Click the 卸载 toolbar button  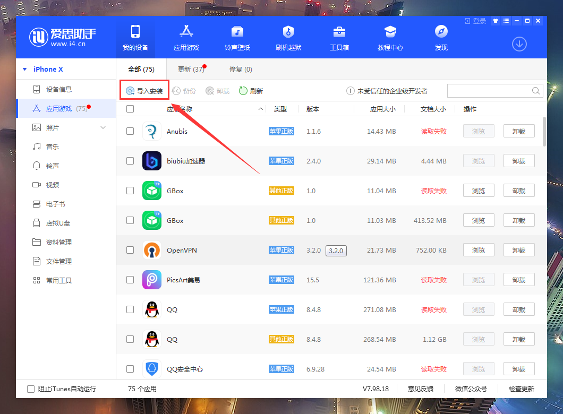click(x=218, y=91)
